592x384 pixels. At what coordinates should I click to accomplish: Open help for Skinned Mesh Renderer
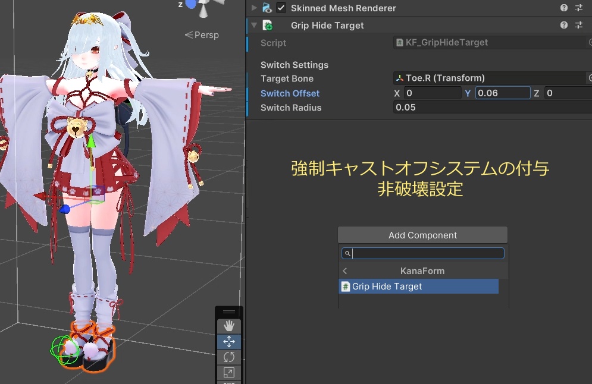(563, 8)
